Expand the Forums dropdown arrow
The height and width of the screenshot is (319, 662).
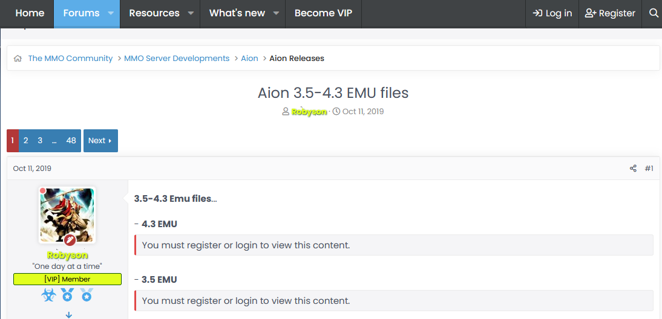pos(111,13)
